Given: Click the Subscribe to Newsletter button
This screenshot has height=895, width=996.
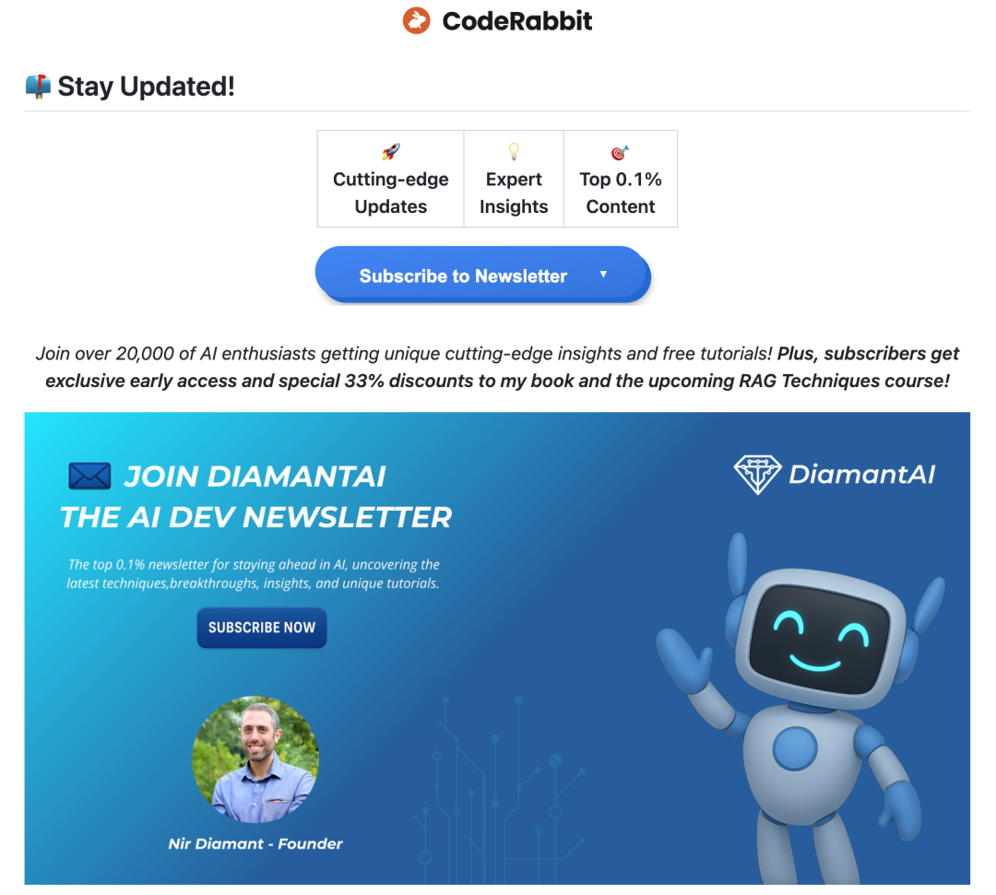Looking at the screenshot, I should [482, 275].
